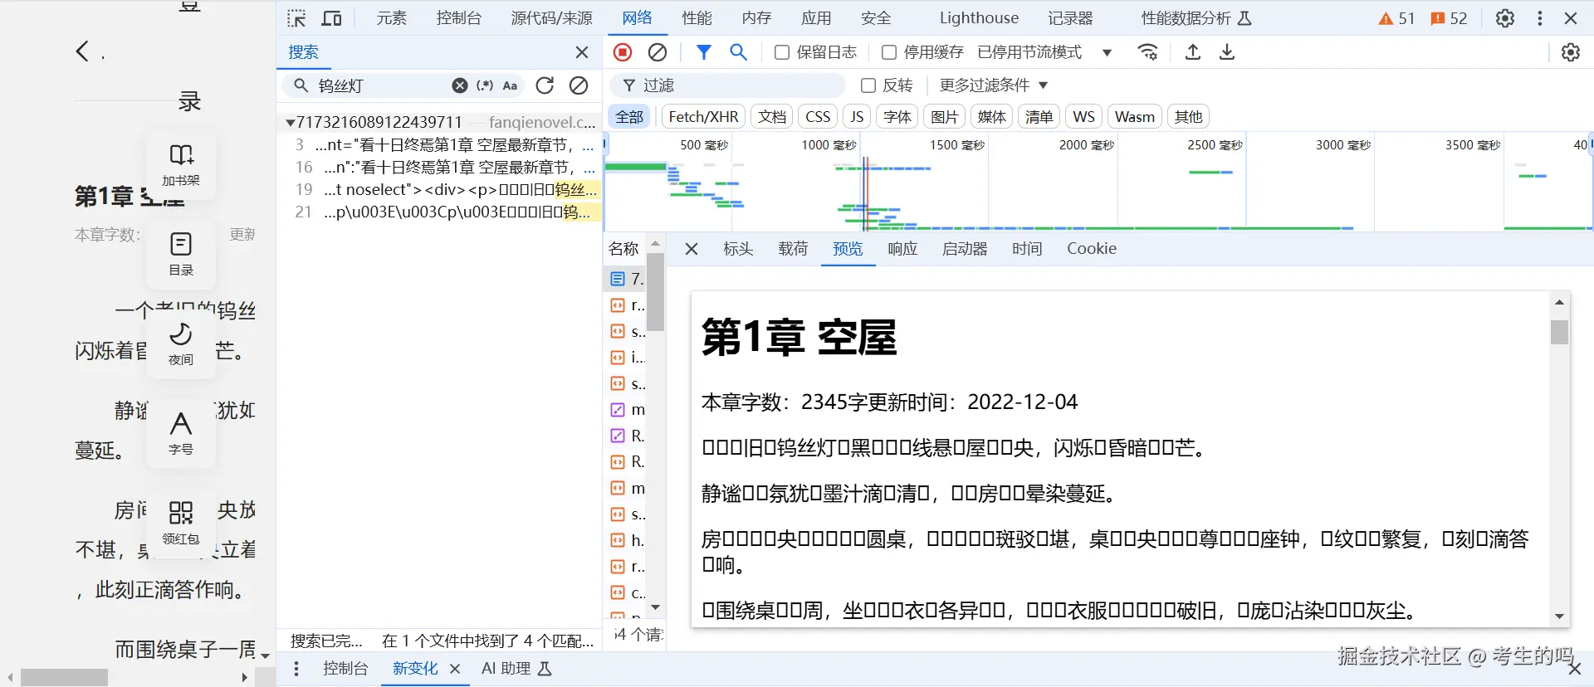
Task: Open the bottom drawer three-dot menu
Action: [296, 669]
